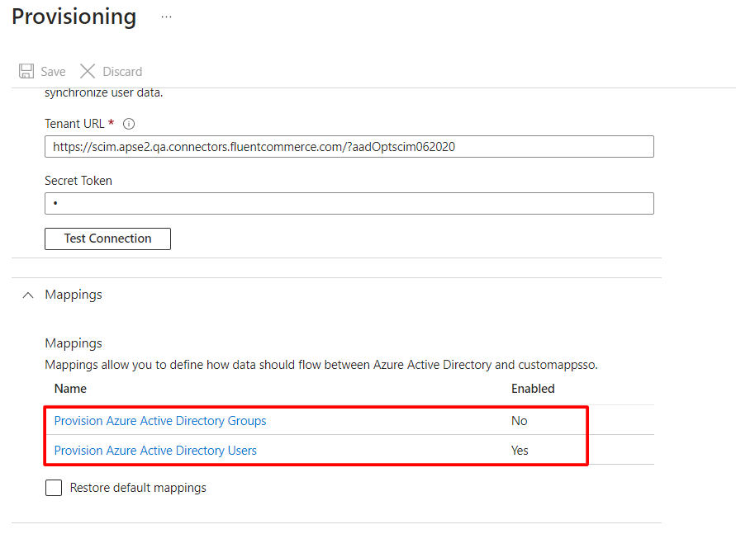The height and width of the screenshot is (534, 736).
Task: Collapse the Mappings section chevron
Action: point(27,295)
